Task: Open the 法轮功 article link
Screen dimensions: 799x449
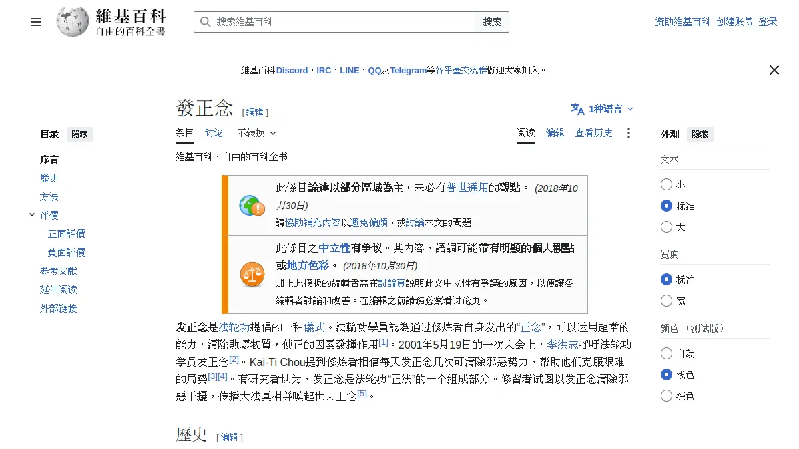Action: [x=234, y=327]
